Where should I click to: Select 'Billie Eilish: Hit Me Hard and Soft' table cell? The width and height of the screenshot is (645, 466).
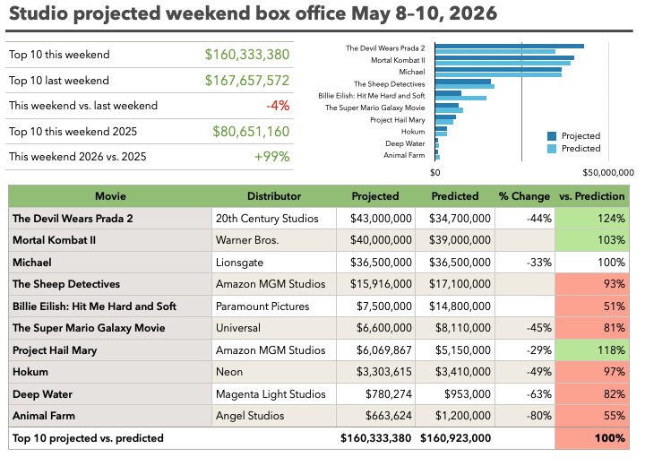point(110,306)
